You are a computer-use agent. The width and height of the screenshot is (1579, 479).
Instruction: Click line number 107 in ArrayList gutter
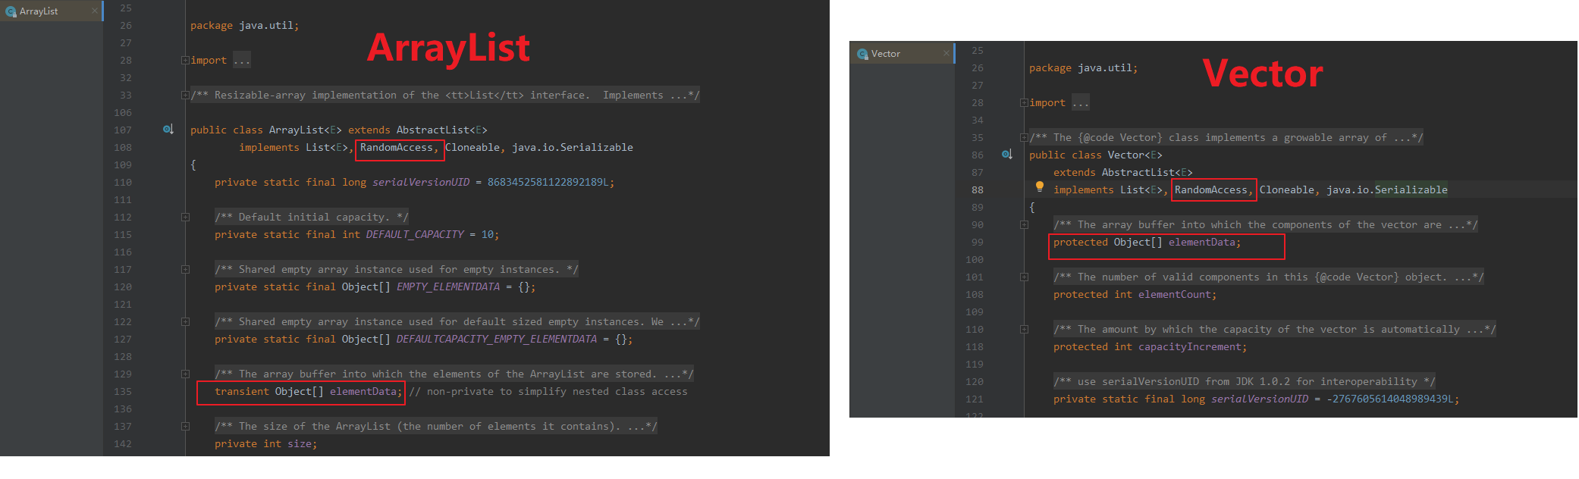click(123, 130)
